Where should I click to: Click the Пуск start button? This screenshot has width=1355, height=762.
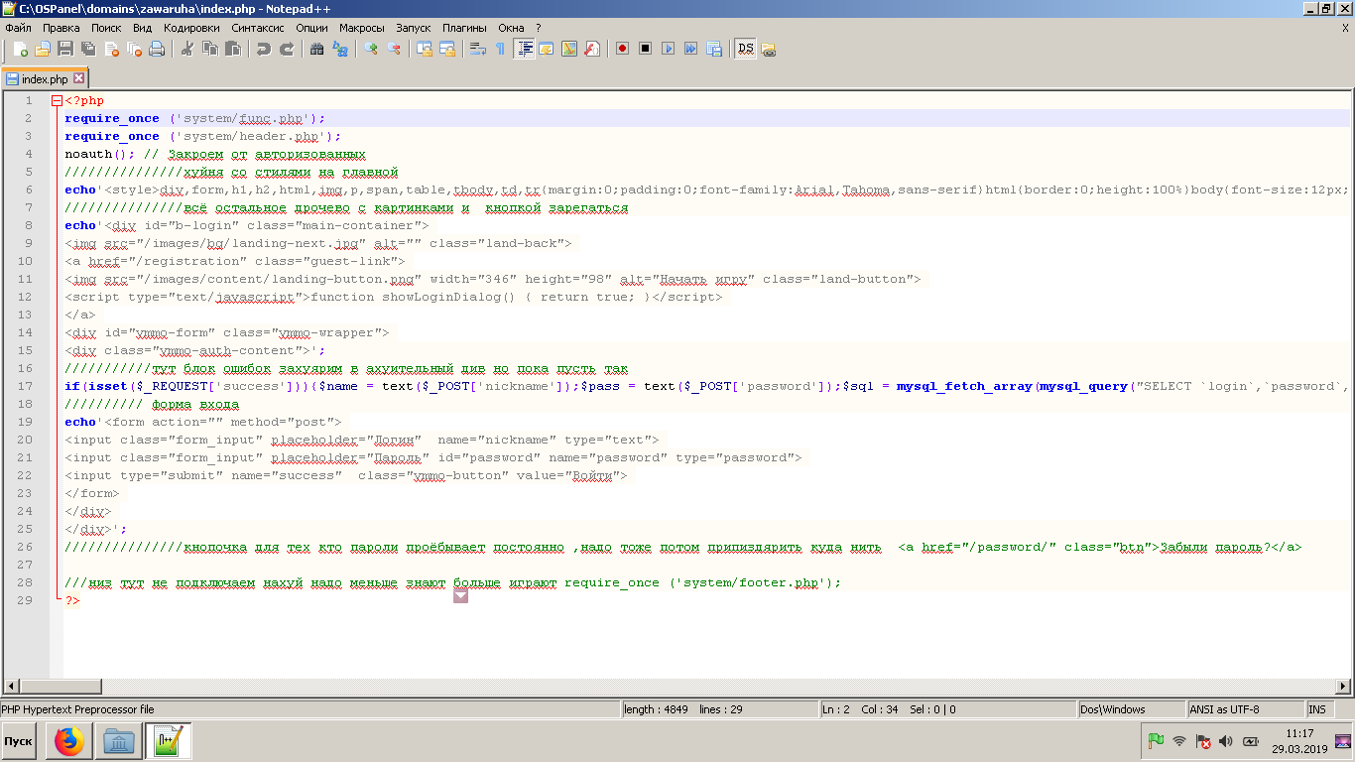click(x=19, y=741)
